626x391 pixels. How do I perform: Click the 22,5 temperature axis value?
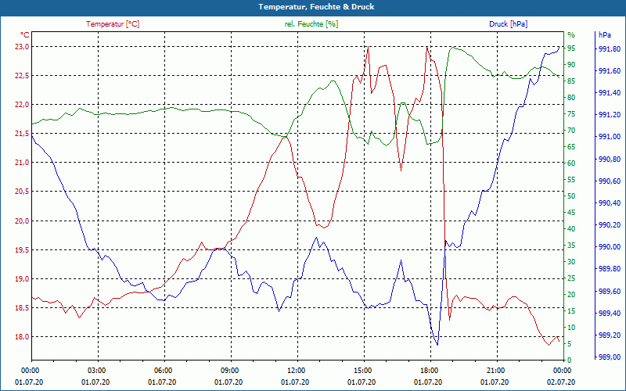pos(22,76)
